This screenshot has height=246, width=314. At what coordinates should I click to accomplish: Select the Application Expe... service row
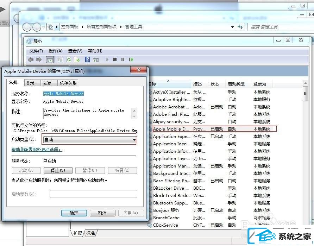210,137
